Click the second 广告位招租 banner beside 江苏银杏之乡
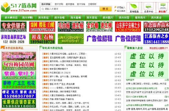The image size is (169, 111). (x=128, y=39)
